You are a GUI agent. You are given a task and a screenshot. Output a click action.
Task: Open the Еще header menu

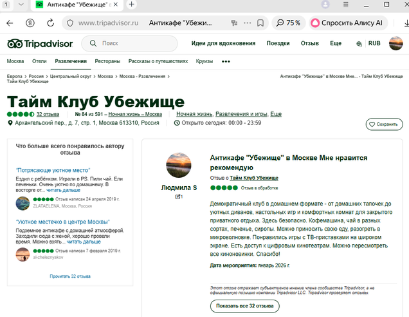(x=336, y=43)
